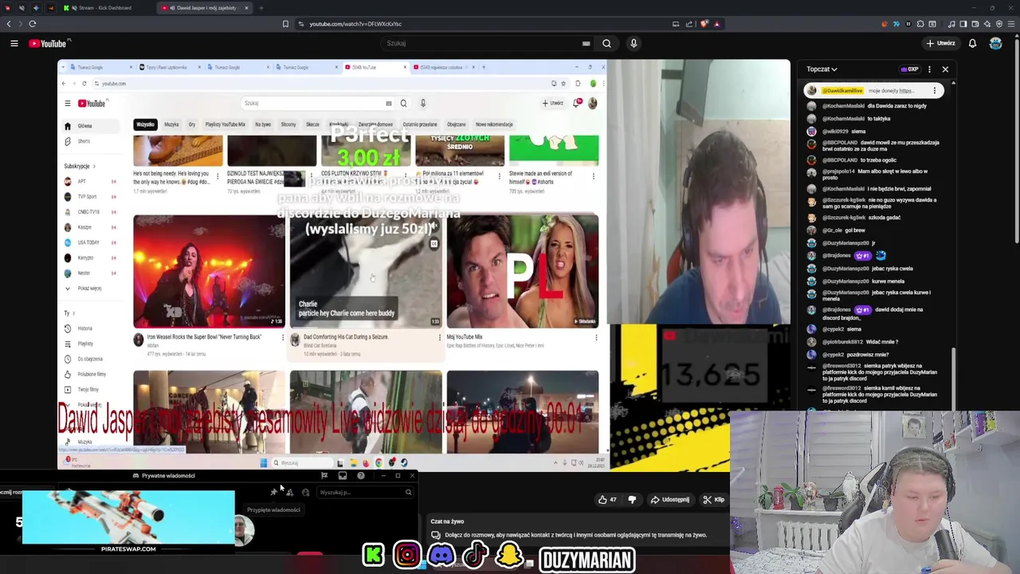Viewport: 1020px width, 574px height.
Task: Open the YouTube hamburger guide menu
Action: [x=14, y=43]
